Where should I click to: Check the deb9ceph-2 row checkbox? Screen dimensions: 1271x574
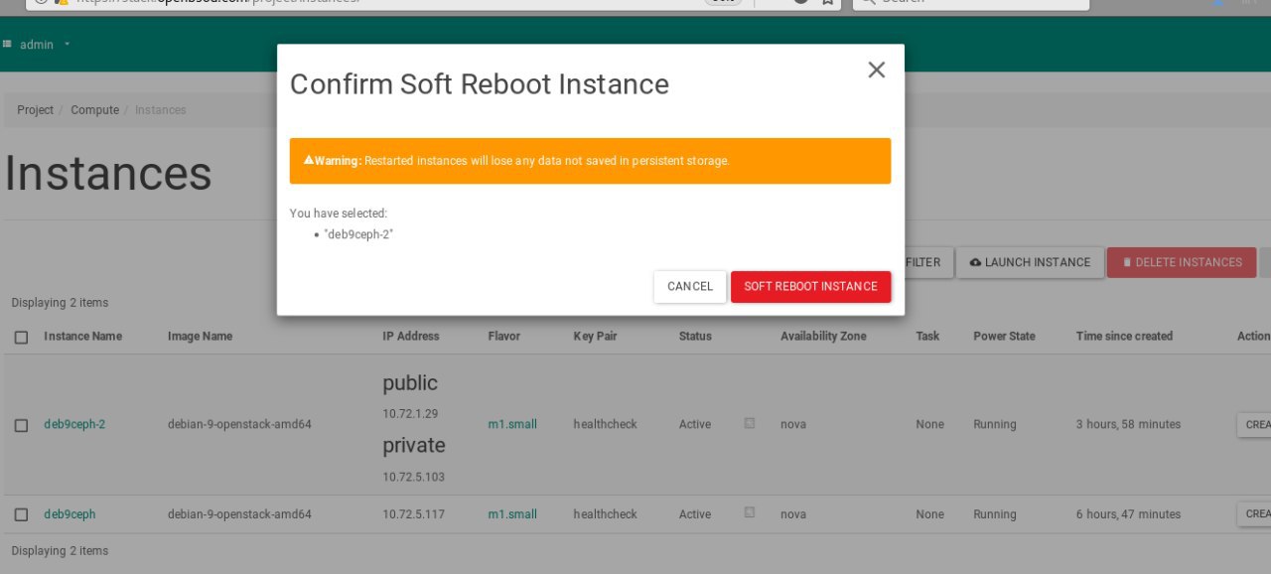point(21,425)
